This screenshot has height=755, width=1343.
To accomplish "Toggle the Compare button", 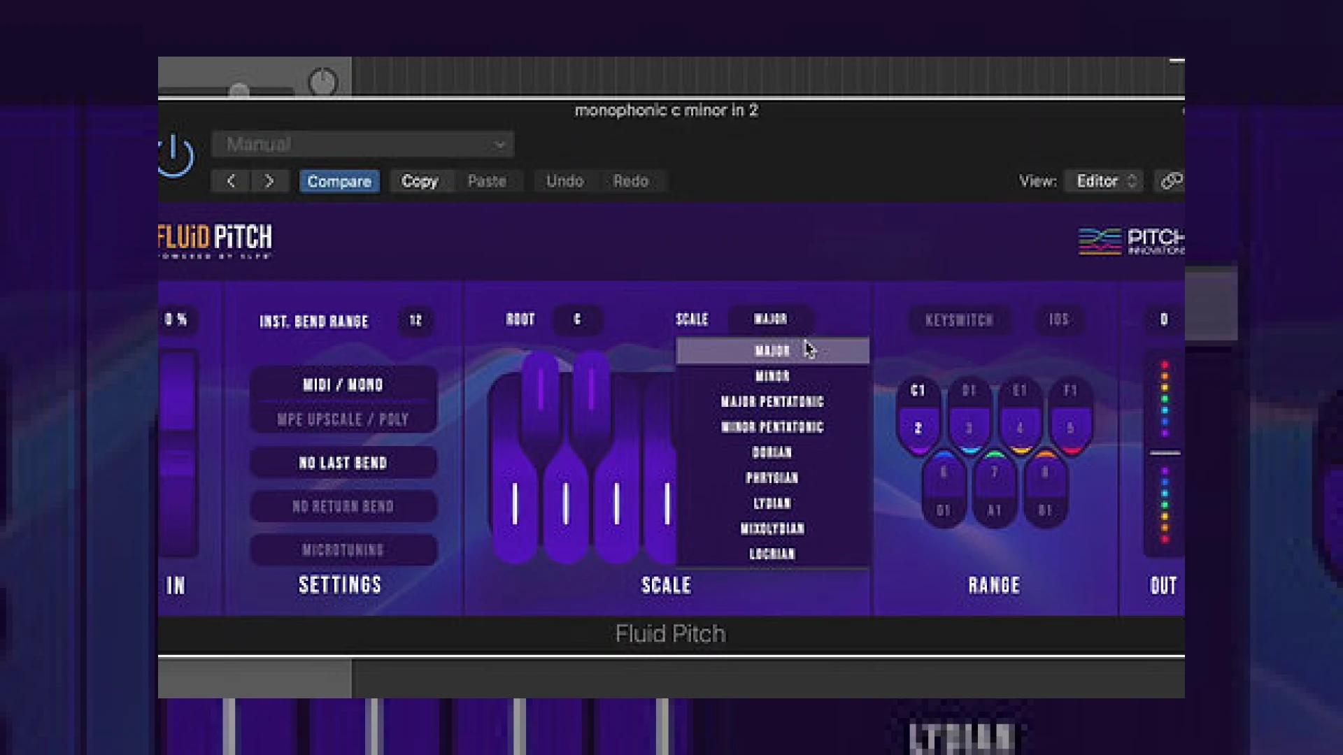I will 339,181.
